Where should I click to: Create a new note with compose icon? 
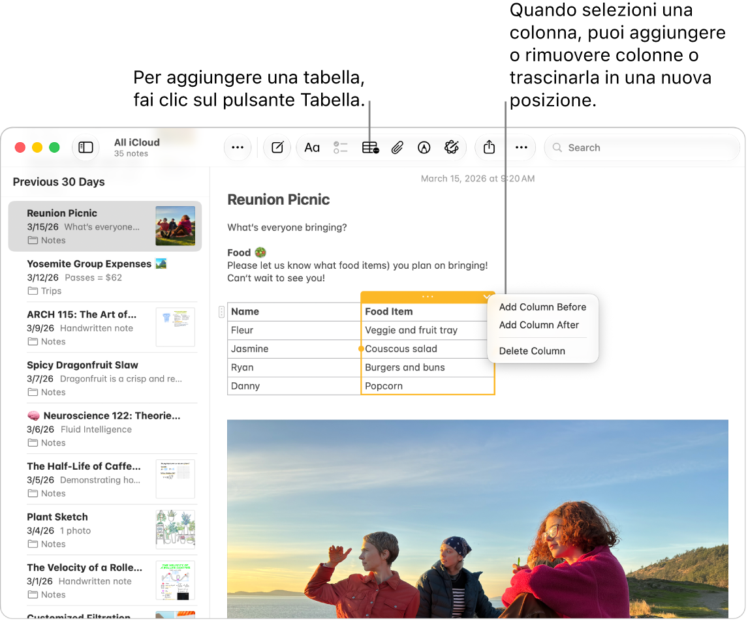click(277, 147)
